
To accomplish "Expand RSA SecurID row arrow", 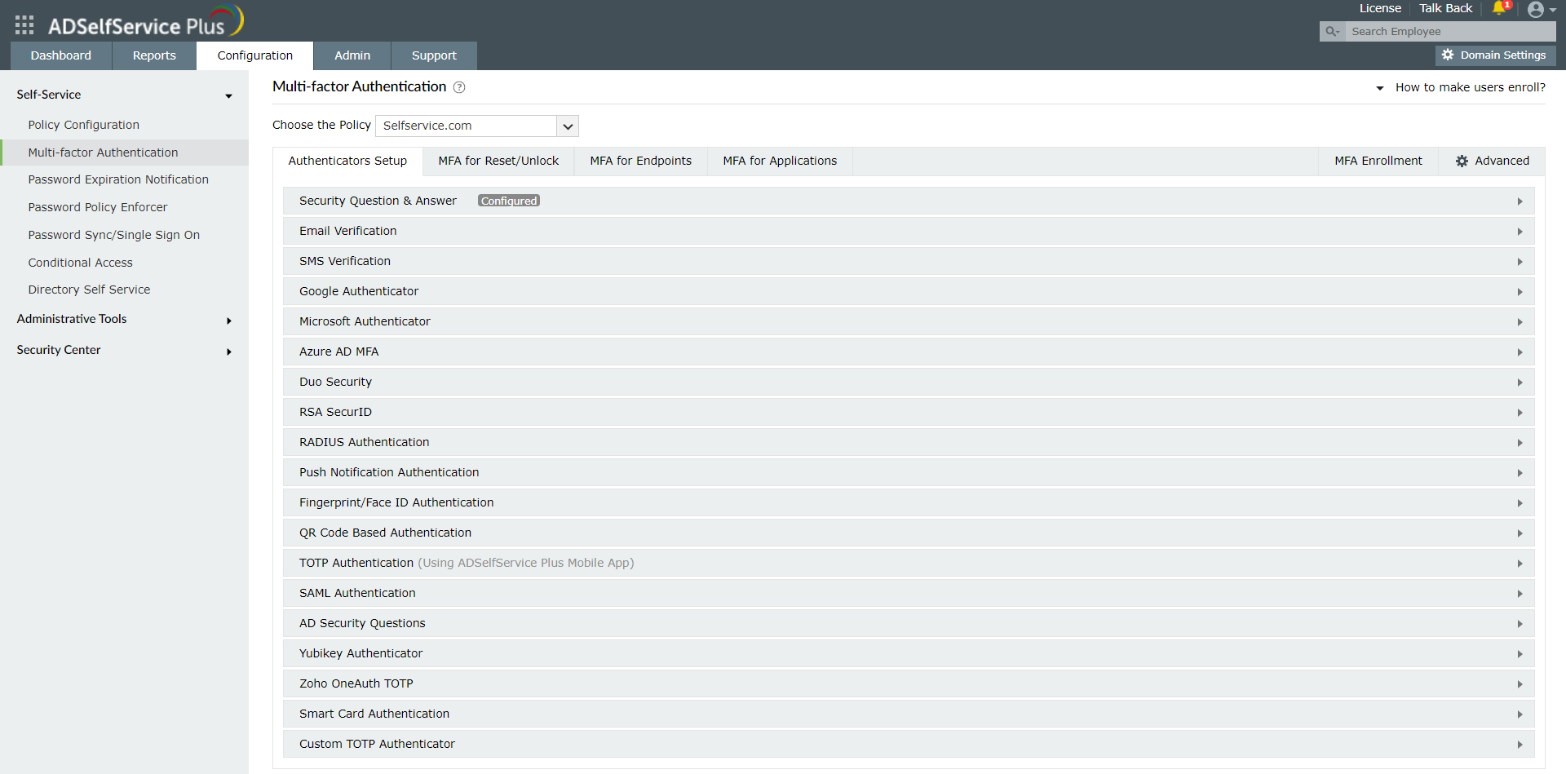I will (x=1520, y=413).
